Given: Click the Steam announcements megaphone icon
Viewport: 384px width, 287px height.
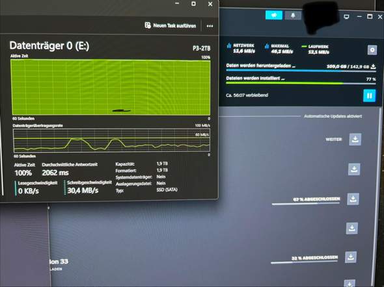Looking at the screenshot, I should point(274,16).
